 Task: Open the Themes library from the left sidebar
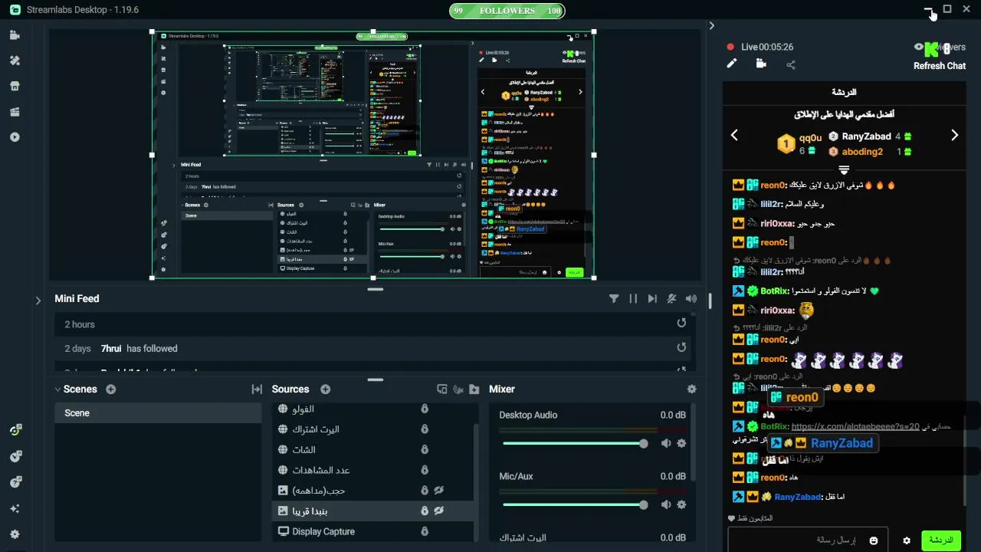(15, 61)
